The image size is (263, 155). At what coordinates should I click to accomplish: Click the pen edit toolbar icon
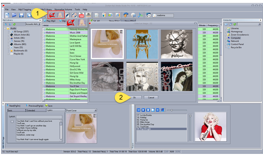click(x=67, y=15)
